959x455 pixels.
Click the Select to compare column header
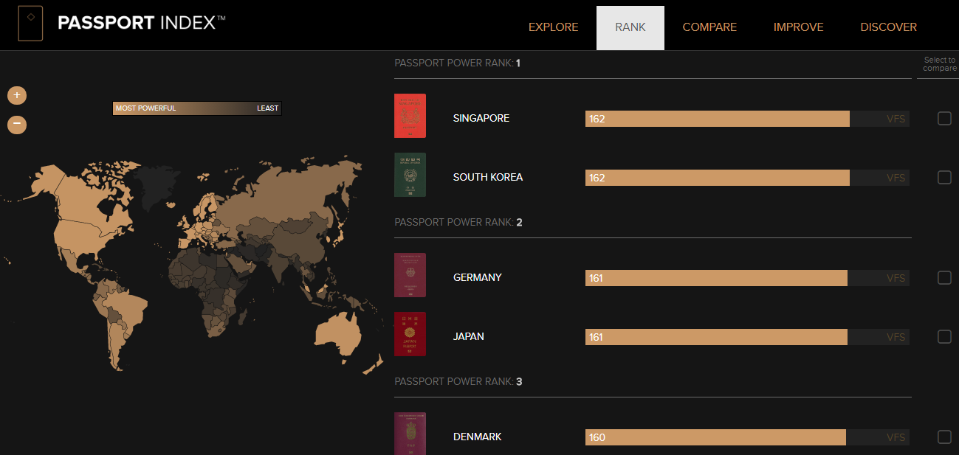(x=939, y=64)
